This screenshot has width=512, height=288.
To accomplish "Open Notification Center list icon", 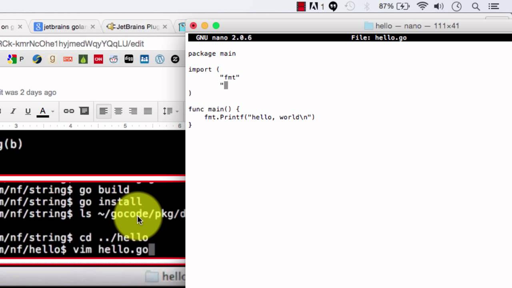I will 494,6.
